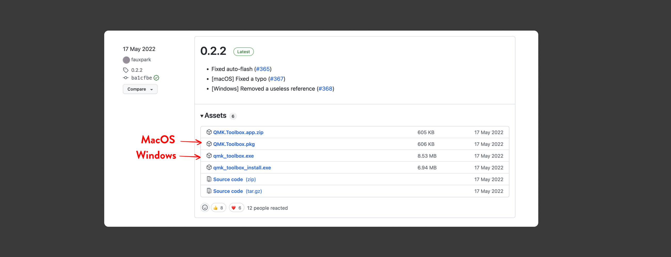Open pull request #368 link
The height and width of the screenshot is (257, 671).
pyautogui.click(x=325, y=89)
